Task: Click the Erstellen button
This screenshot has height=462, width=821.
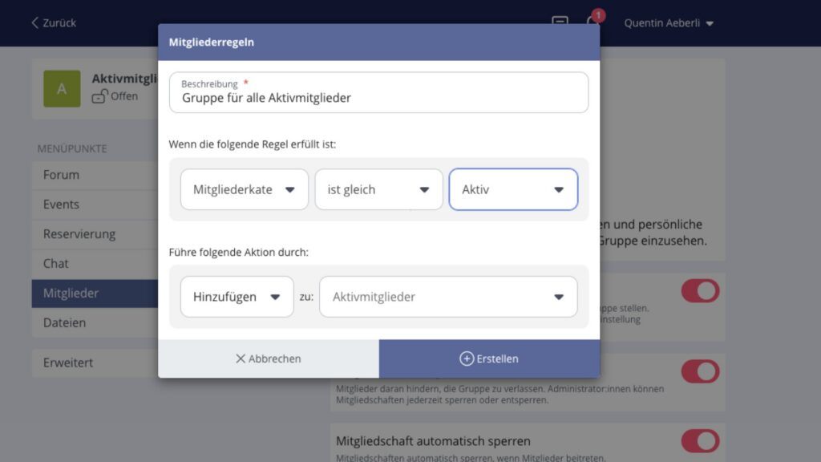Action: coord(489,359)
